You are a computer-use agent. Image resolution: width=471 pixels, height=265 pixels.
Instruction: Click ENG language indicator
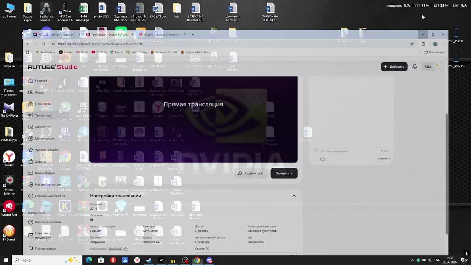tap(437, 260)
